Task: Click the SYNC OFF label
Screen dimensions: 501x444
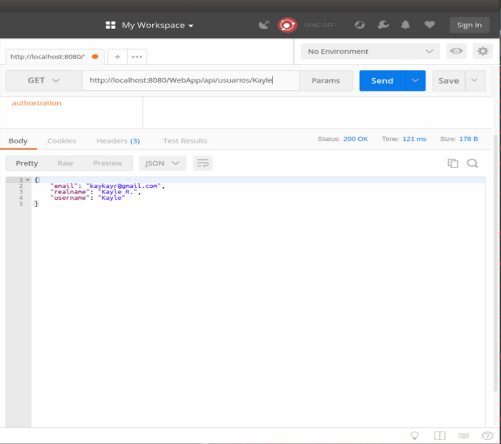Action: (319, 25)
